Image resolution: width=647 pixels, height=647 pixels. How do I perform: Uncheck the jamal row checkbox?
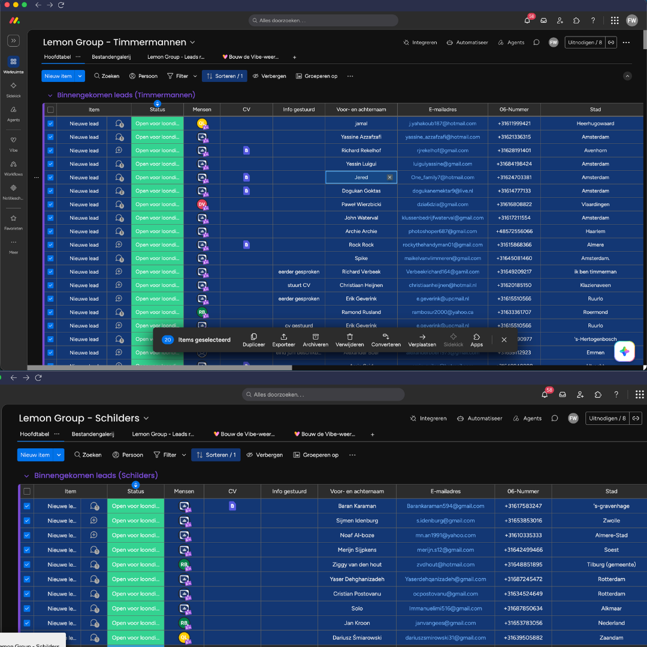(50, 123)
